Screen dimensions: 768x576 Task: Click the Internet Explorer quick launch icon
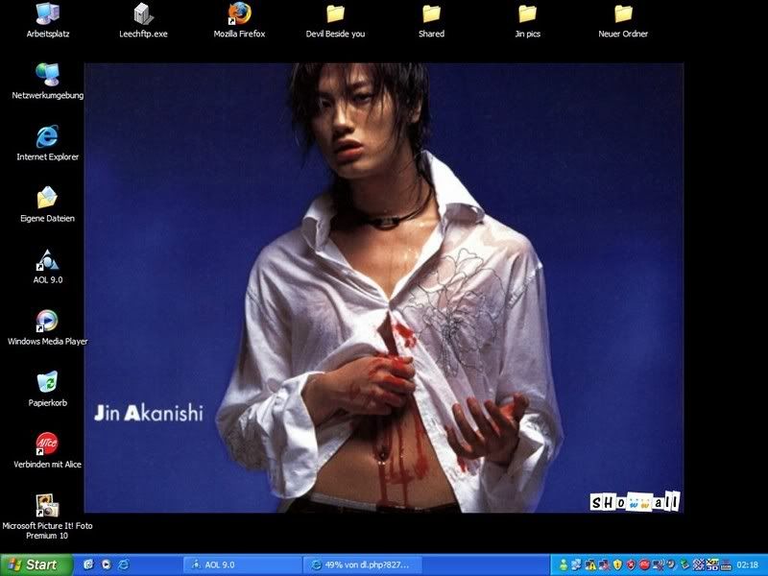124,564
